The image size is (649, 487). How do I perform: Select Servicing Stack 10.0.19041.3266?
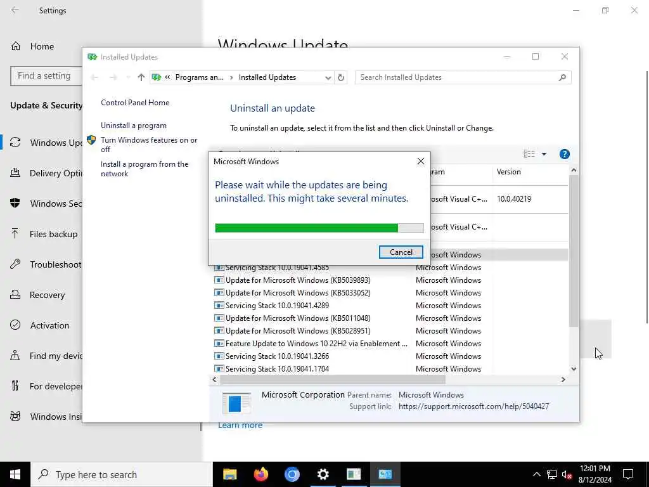pyautogui.click(x=278, y=356)
